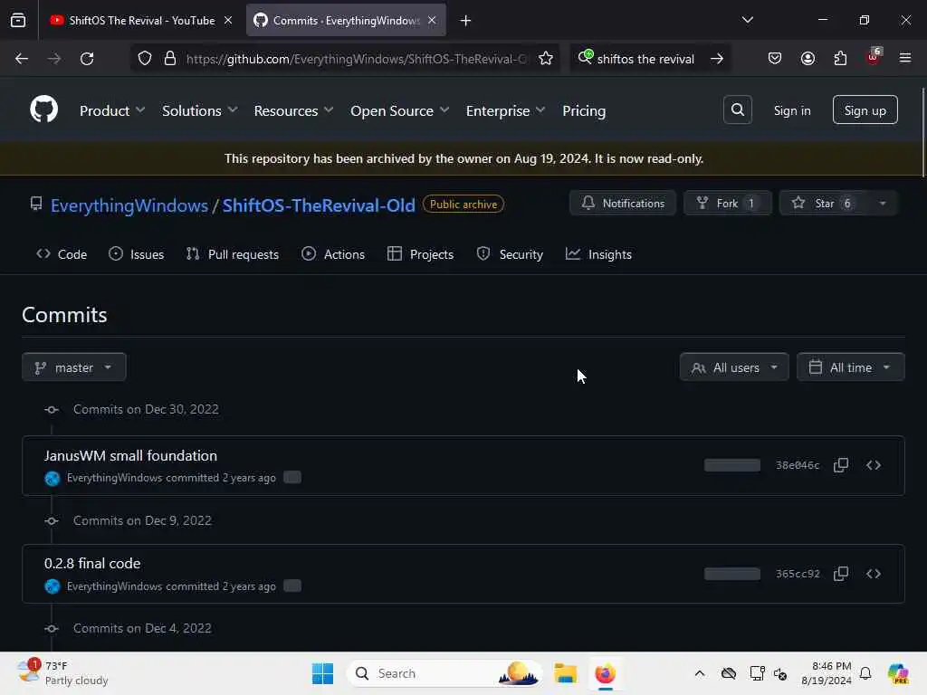The height and width of the screenshot is (695, 927).
Task: Open the Insights tab
Action: click(x=598, y=254)
